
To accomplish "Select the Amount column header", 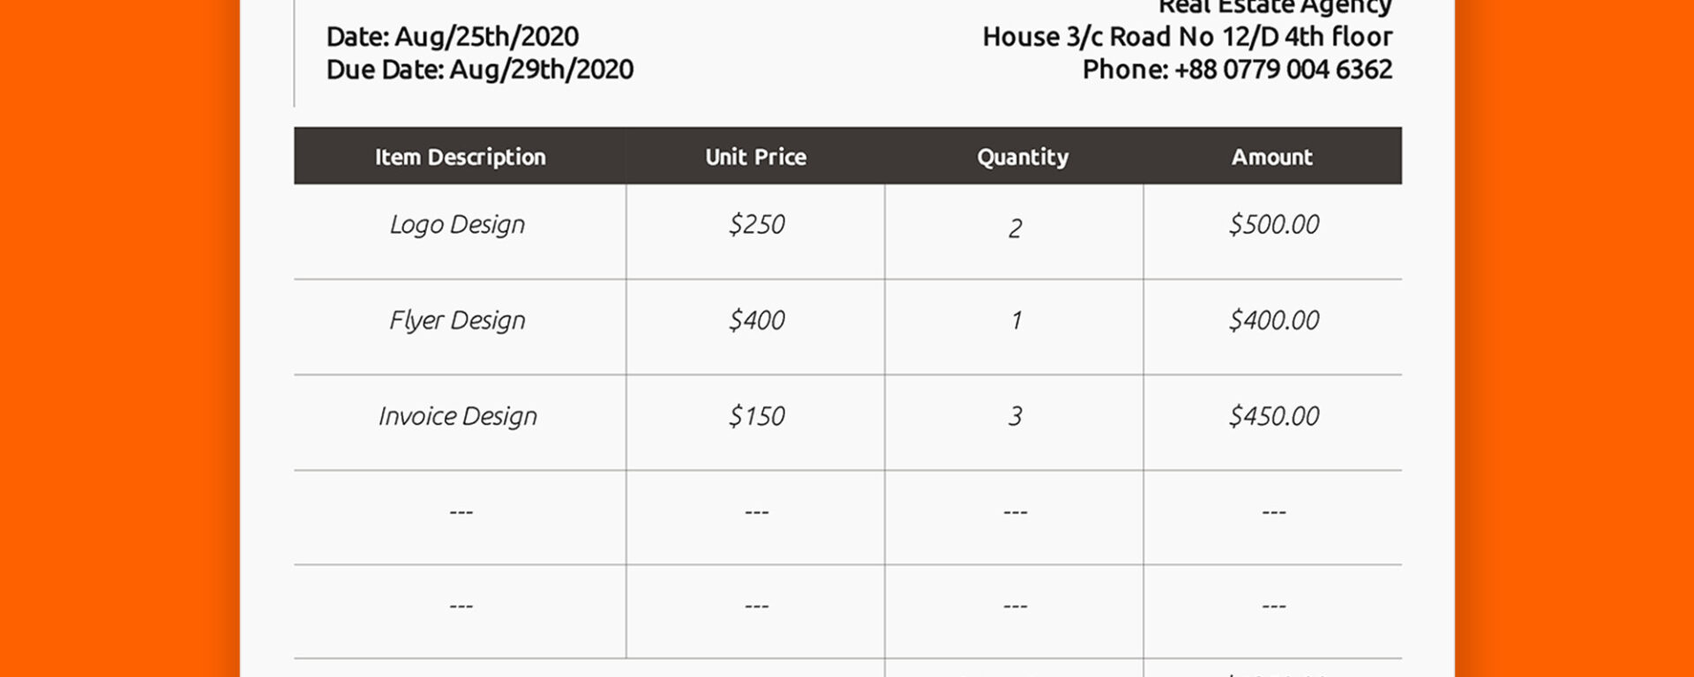I will click(1271, 157).
